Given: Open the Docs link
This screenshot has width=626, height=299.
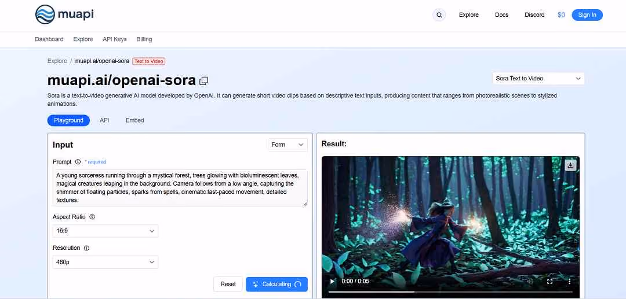Looking at the screenshot, I should [x=502, y=14].
